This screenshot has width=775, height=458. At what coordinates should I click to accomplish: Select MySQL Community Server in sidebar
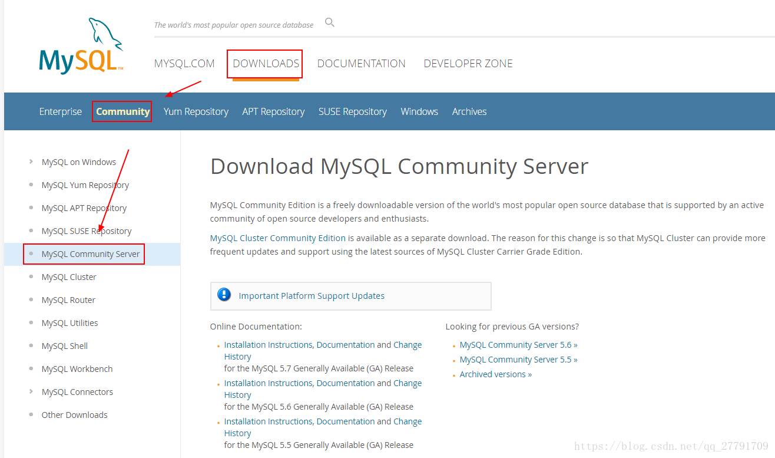tap(91, 254)
